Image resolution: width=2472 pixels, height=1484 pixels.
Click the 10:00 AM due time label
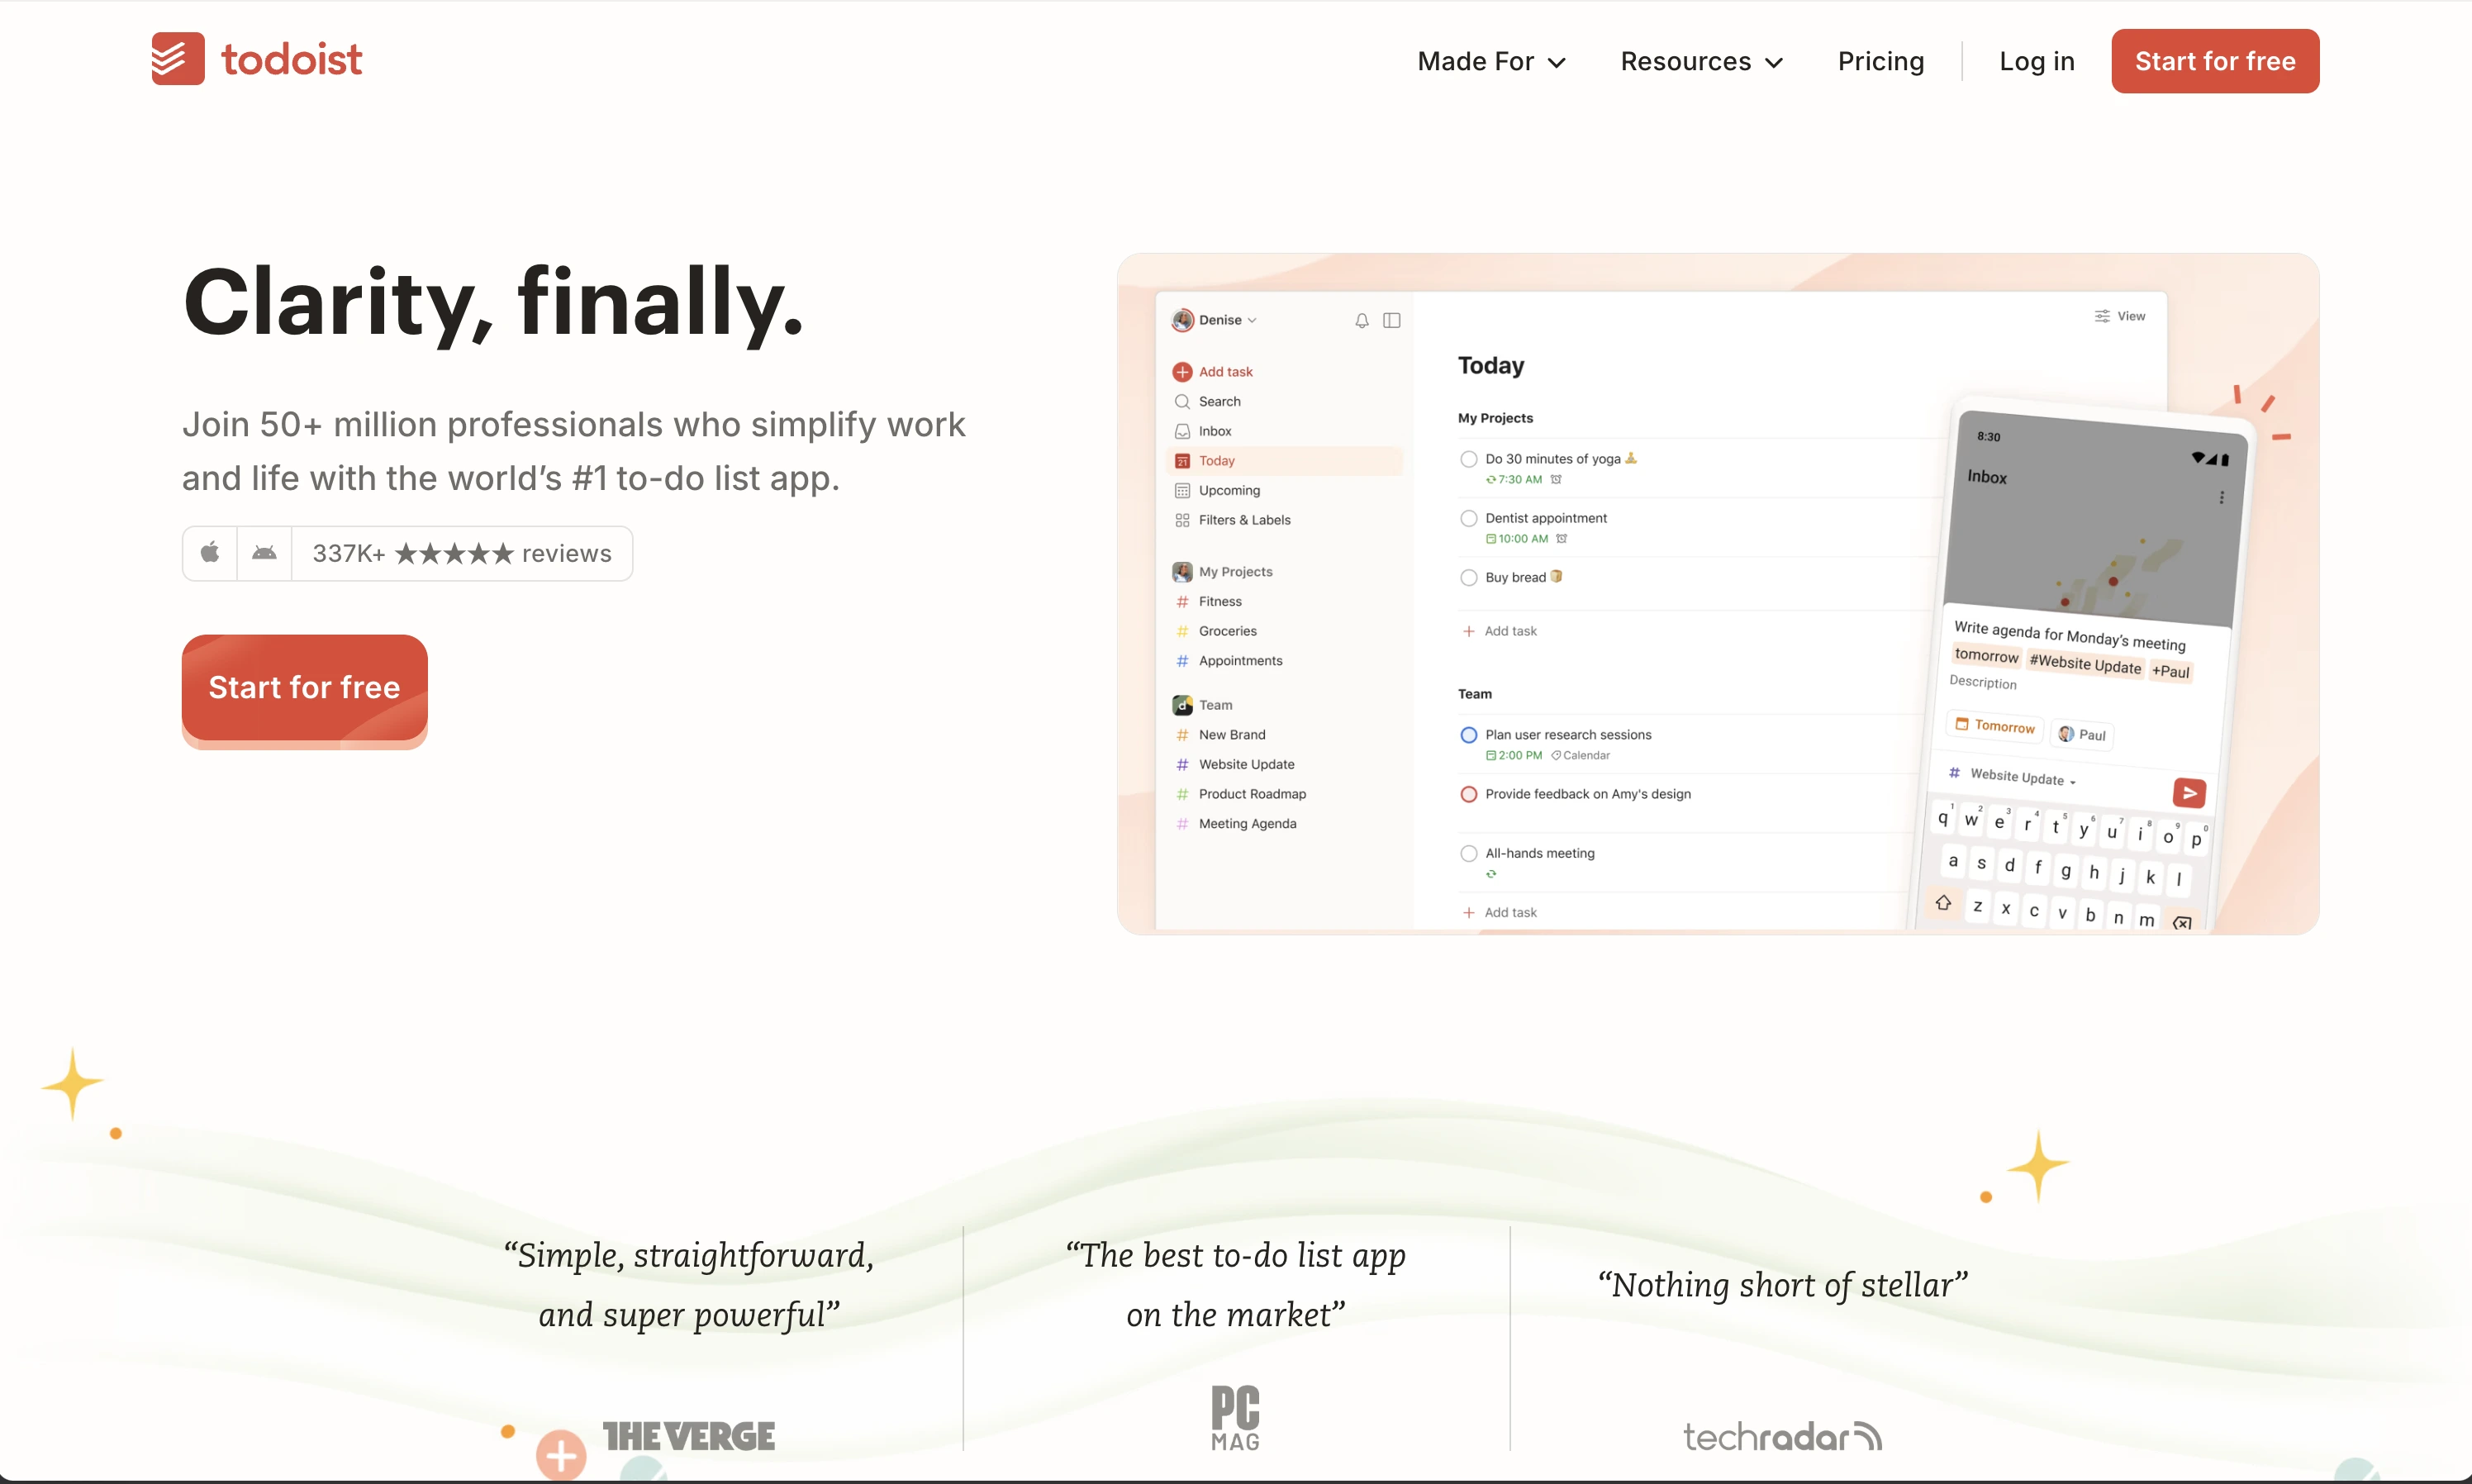click(1516, 539)
